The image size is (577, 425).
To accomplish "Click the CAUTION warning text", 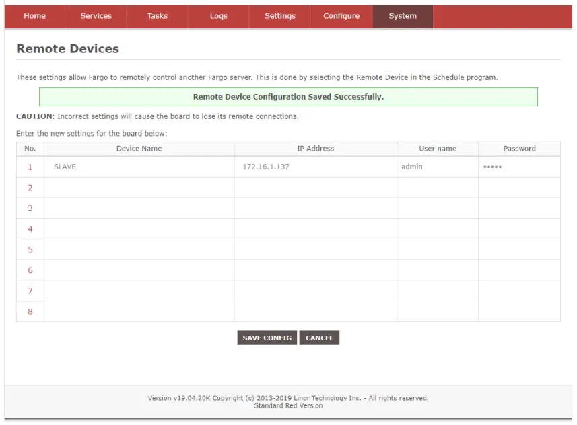I will point(157,116).
